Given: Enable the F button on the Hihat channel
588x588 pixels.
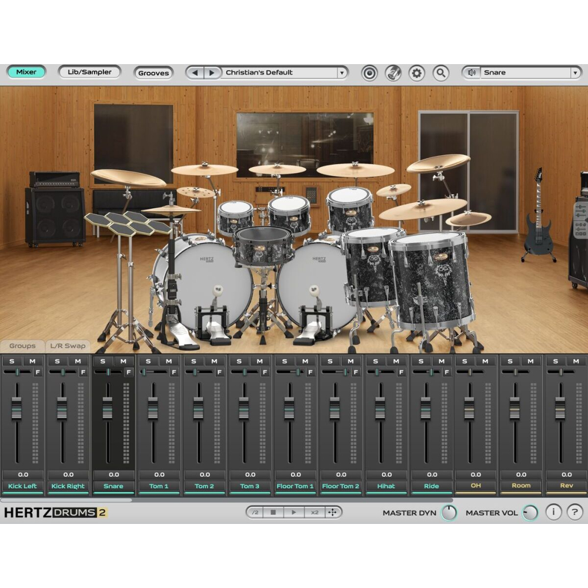Looking at the screenshot, I should pyautogui.click(x=402, y=372).
